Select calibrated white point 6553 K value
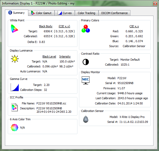Image resolution: width=159 pixels, height=151 pixels. click(48, 36)
